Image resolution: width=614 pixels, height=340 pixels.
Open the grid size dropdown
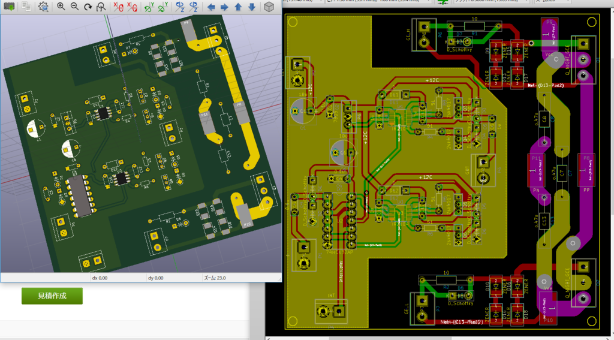pos(492,2)
